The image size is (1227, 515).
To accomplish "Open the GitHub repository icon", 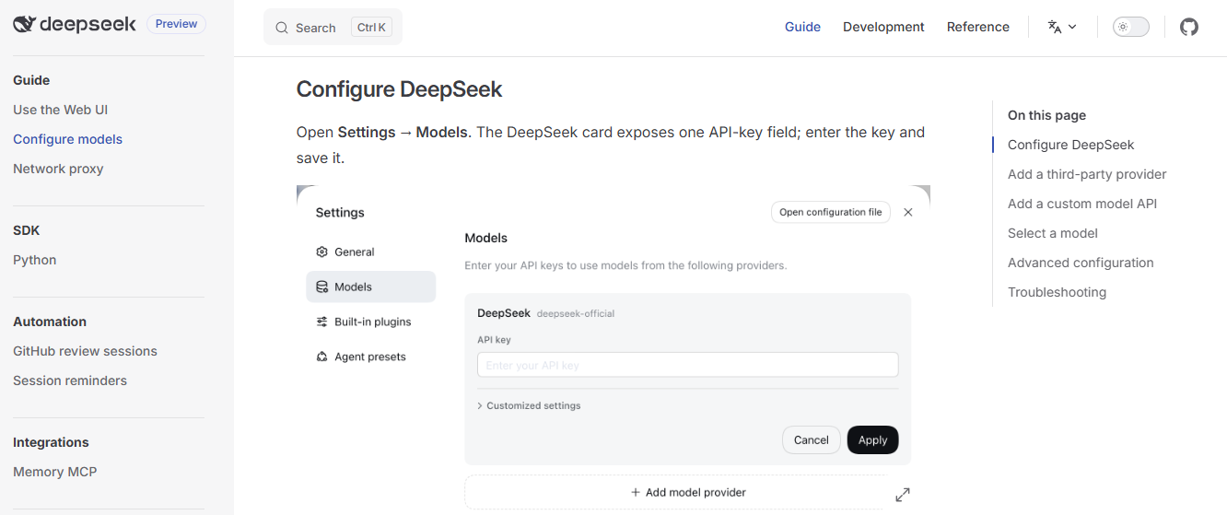I will 1189,27.
